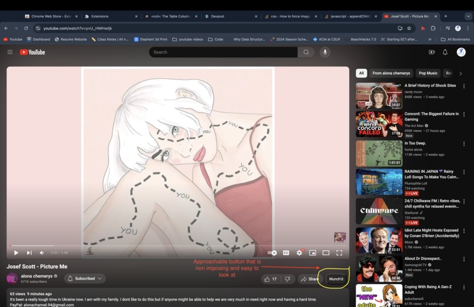Image resolution: width=474 pixels, height=307 pixels.
Task: Open Chrome three-dot menu
Action: pyautogui.click(x=468, y=28)
